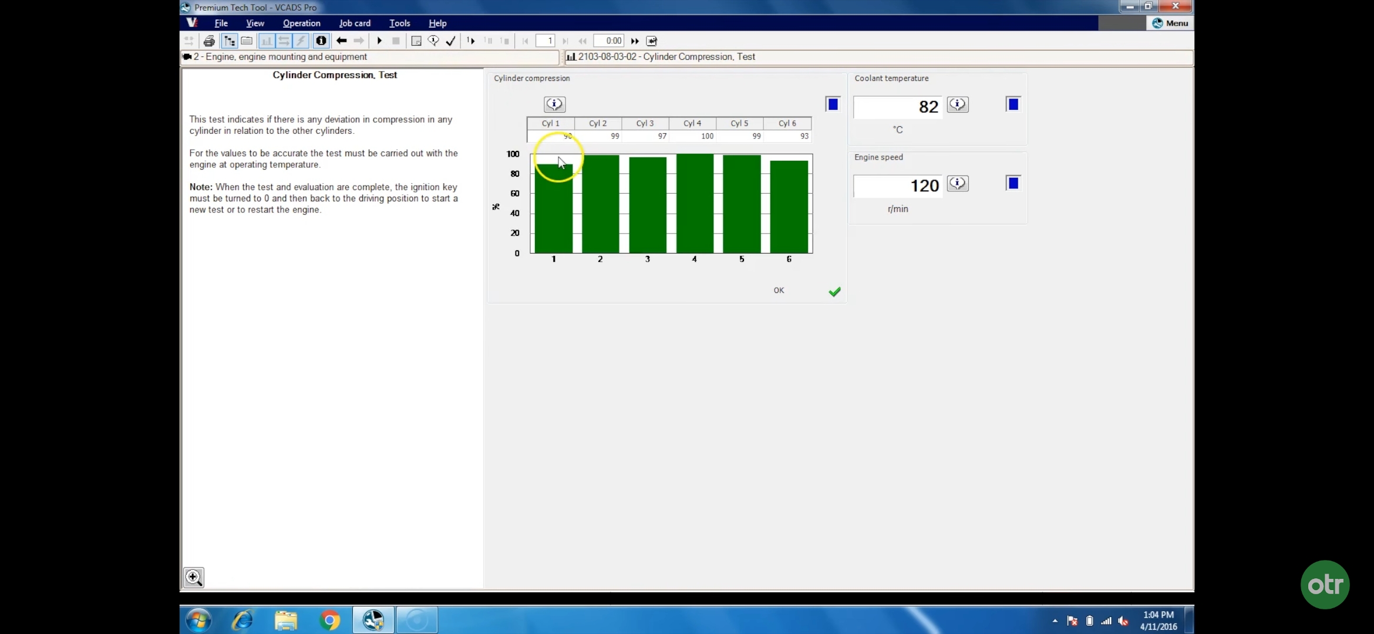
Task: Click the window snapshot toolbar icon
Action: 416,41
